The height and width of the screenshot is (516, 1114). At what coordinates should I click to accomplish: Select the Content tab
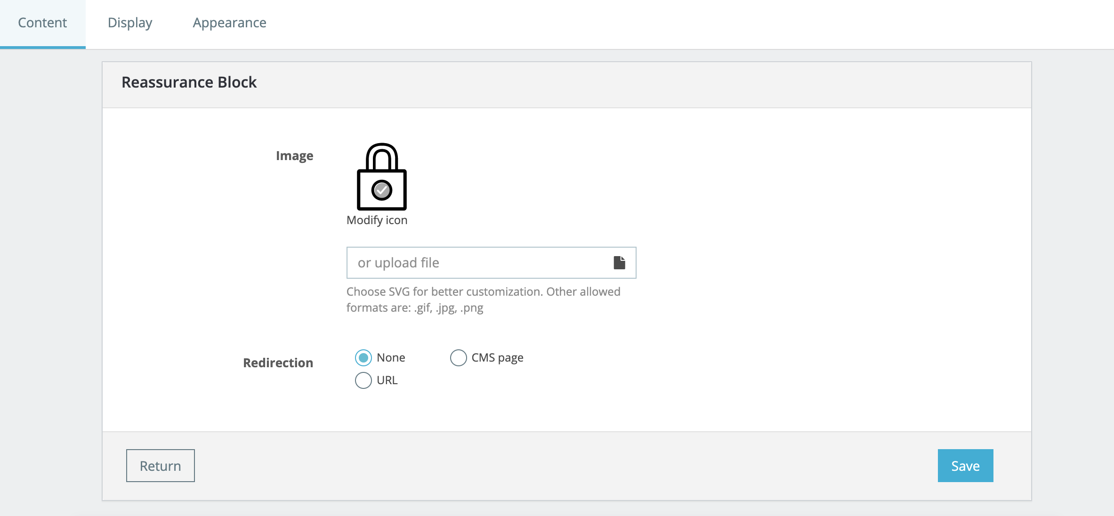42,23
